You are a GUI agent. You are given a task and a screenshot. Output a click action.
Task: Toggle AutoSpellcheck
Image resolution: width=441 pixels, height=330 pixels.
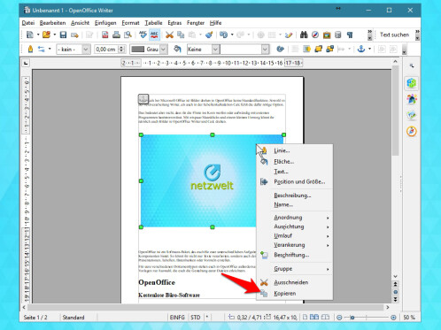click(x=154, y=35)
